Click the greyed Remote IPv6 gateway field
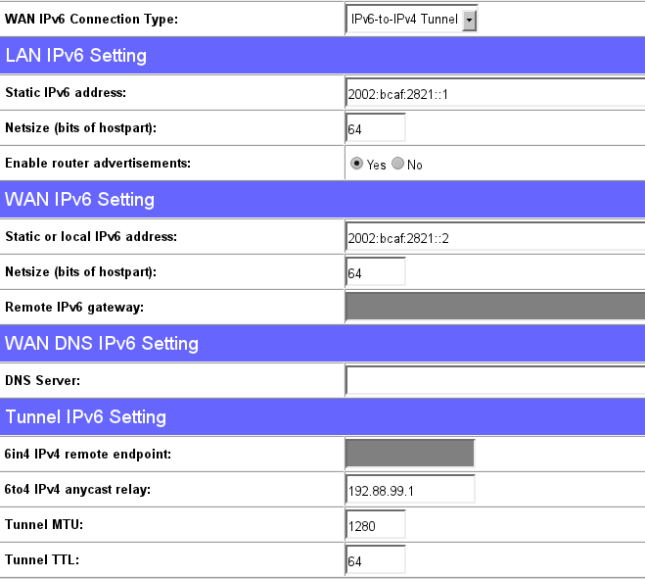The height and width of the screenshot is (579, 645). coord(494,308)
